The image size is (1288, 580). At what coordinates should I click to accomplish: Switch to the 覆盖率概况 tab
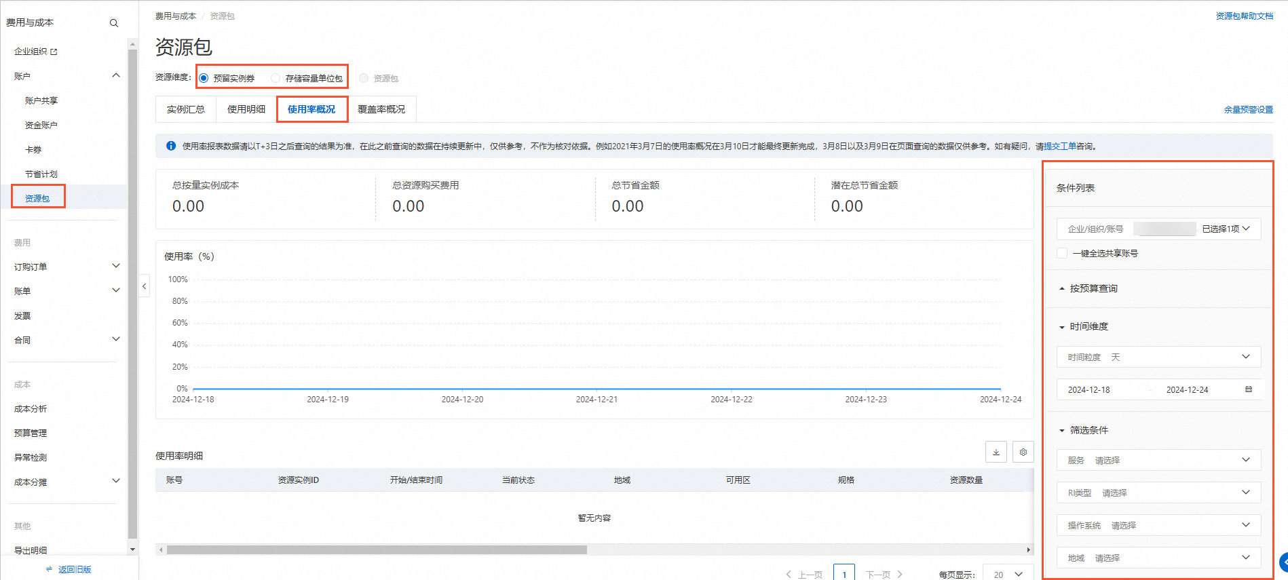click(x=381, y=109)
